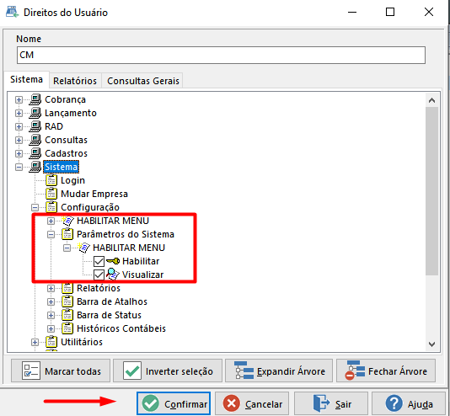
Task: Expand the Utilitários node
Action: (35, 343)
